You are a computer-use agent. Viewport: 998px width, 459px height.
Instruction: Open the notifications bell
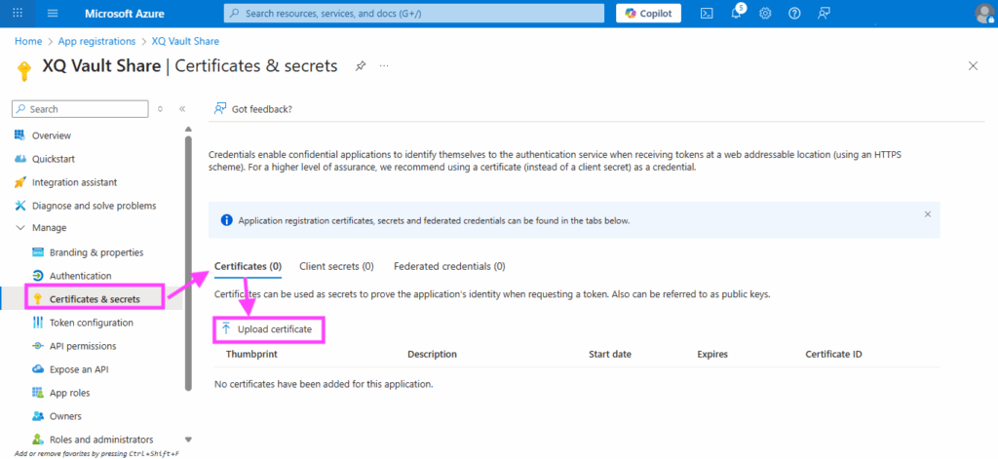[737, 13]
